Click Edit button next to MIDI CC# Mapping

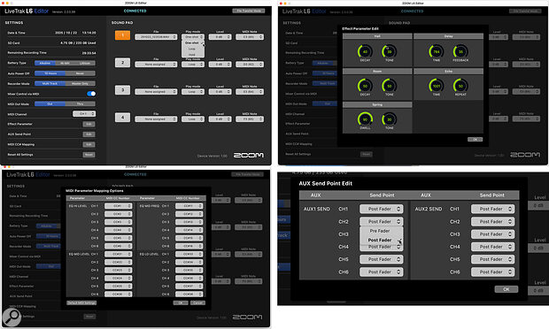89,144
